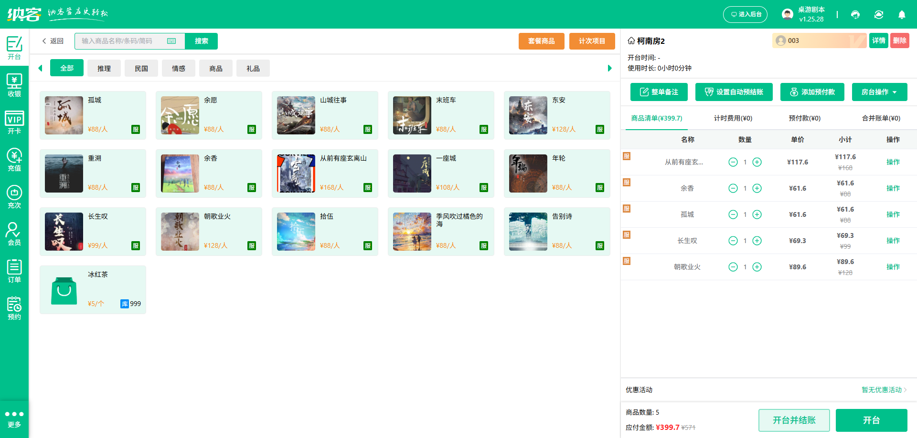917x438 pixels.
Task: Open the 开台 sidebar icon
Action: pyautogui.click(x=14, y=48)
